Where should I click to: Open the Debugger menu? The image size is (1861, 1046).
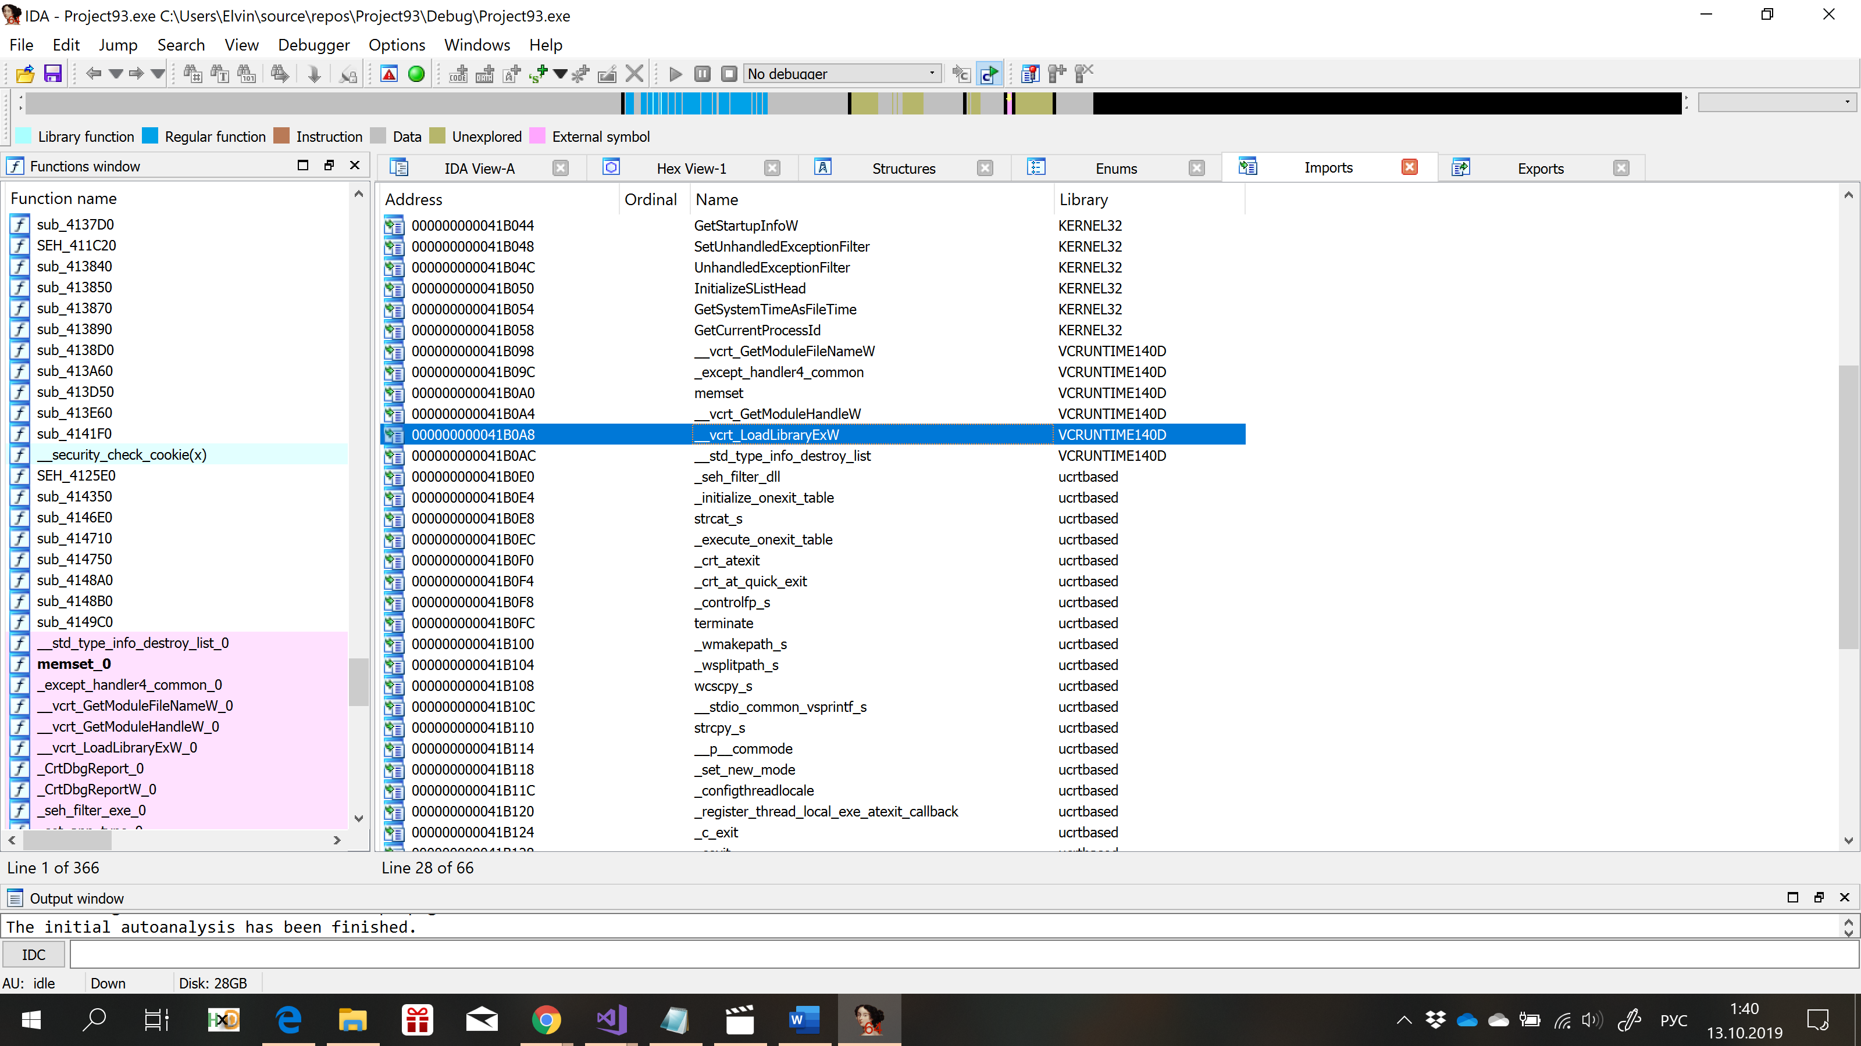313,45
